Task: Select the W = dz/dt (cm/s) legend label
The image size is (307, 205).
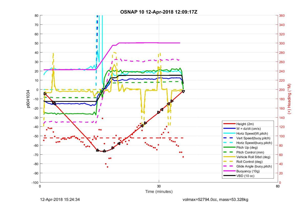Action: (249, 128)
